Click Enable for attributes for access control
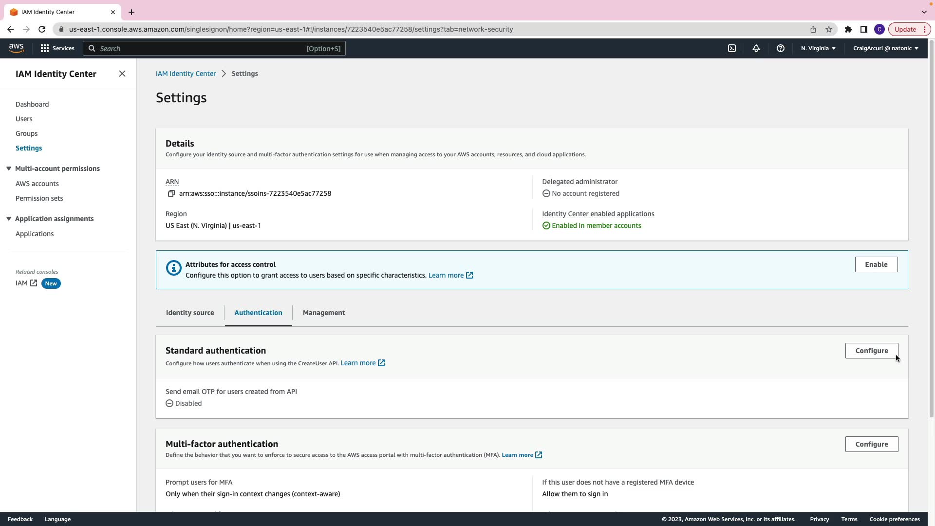This screenshot has width=935, height=526. click(876, 264)
